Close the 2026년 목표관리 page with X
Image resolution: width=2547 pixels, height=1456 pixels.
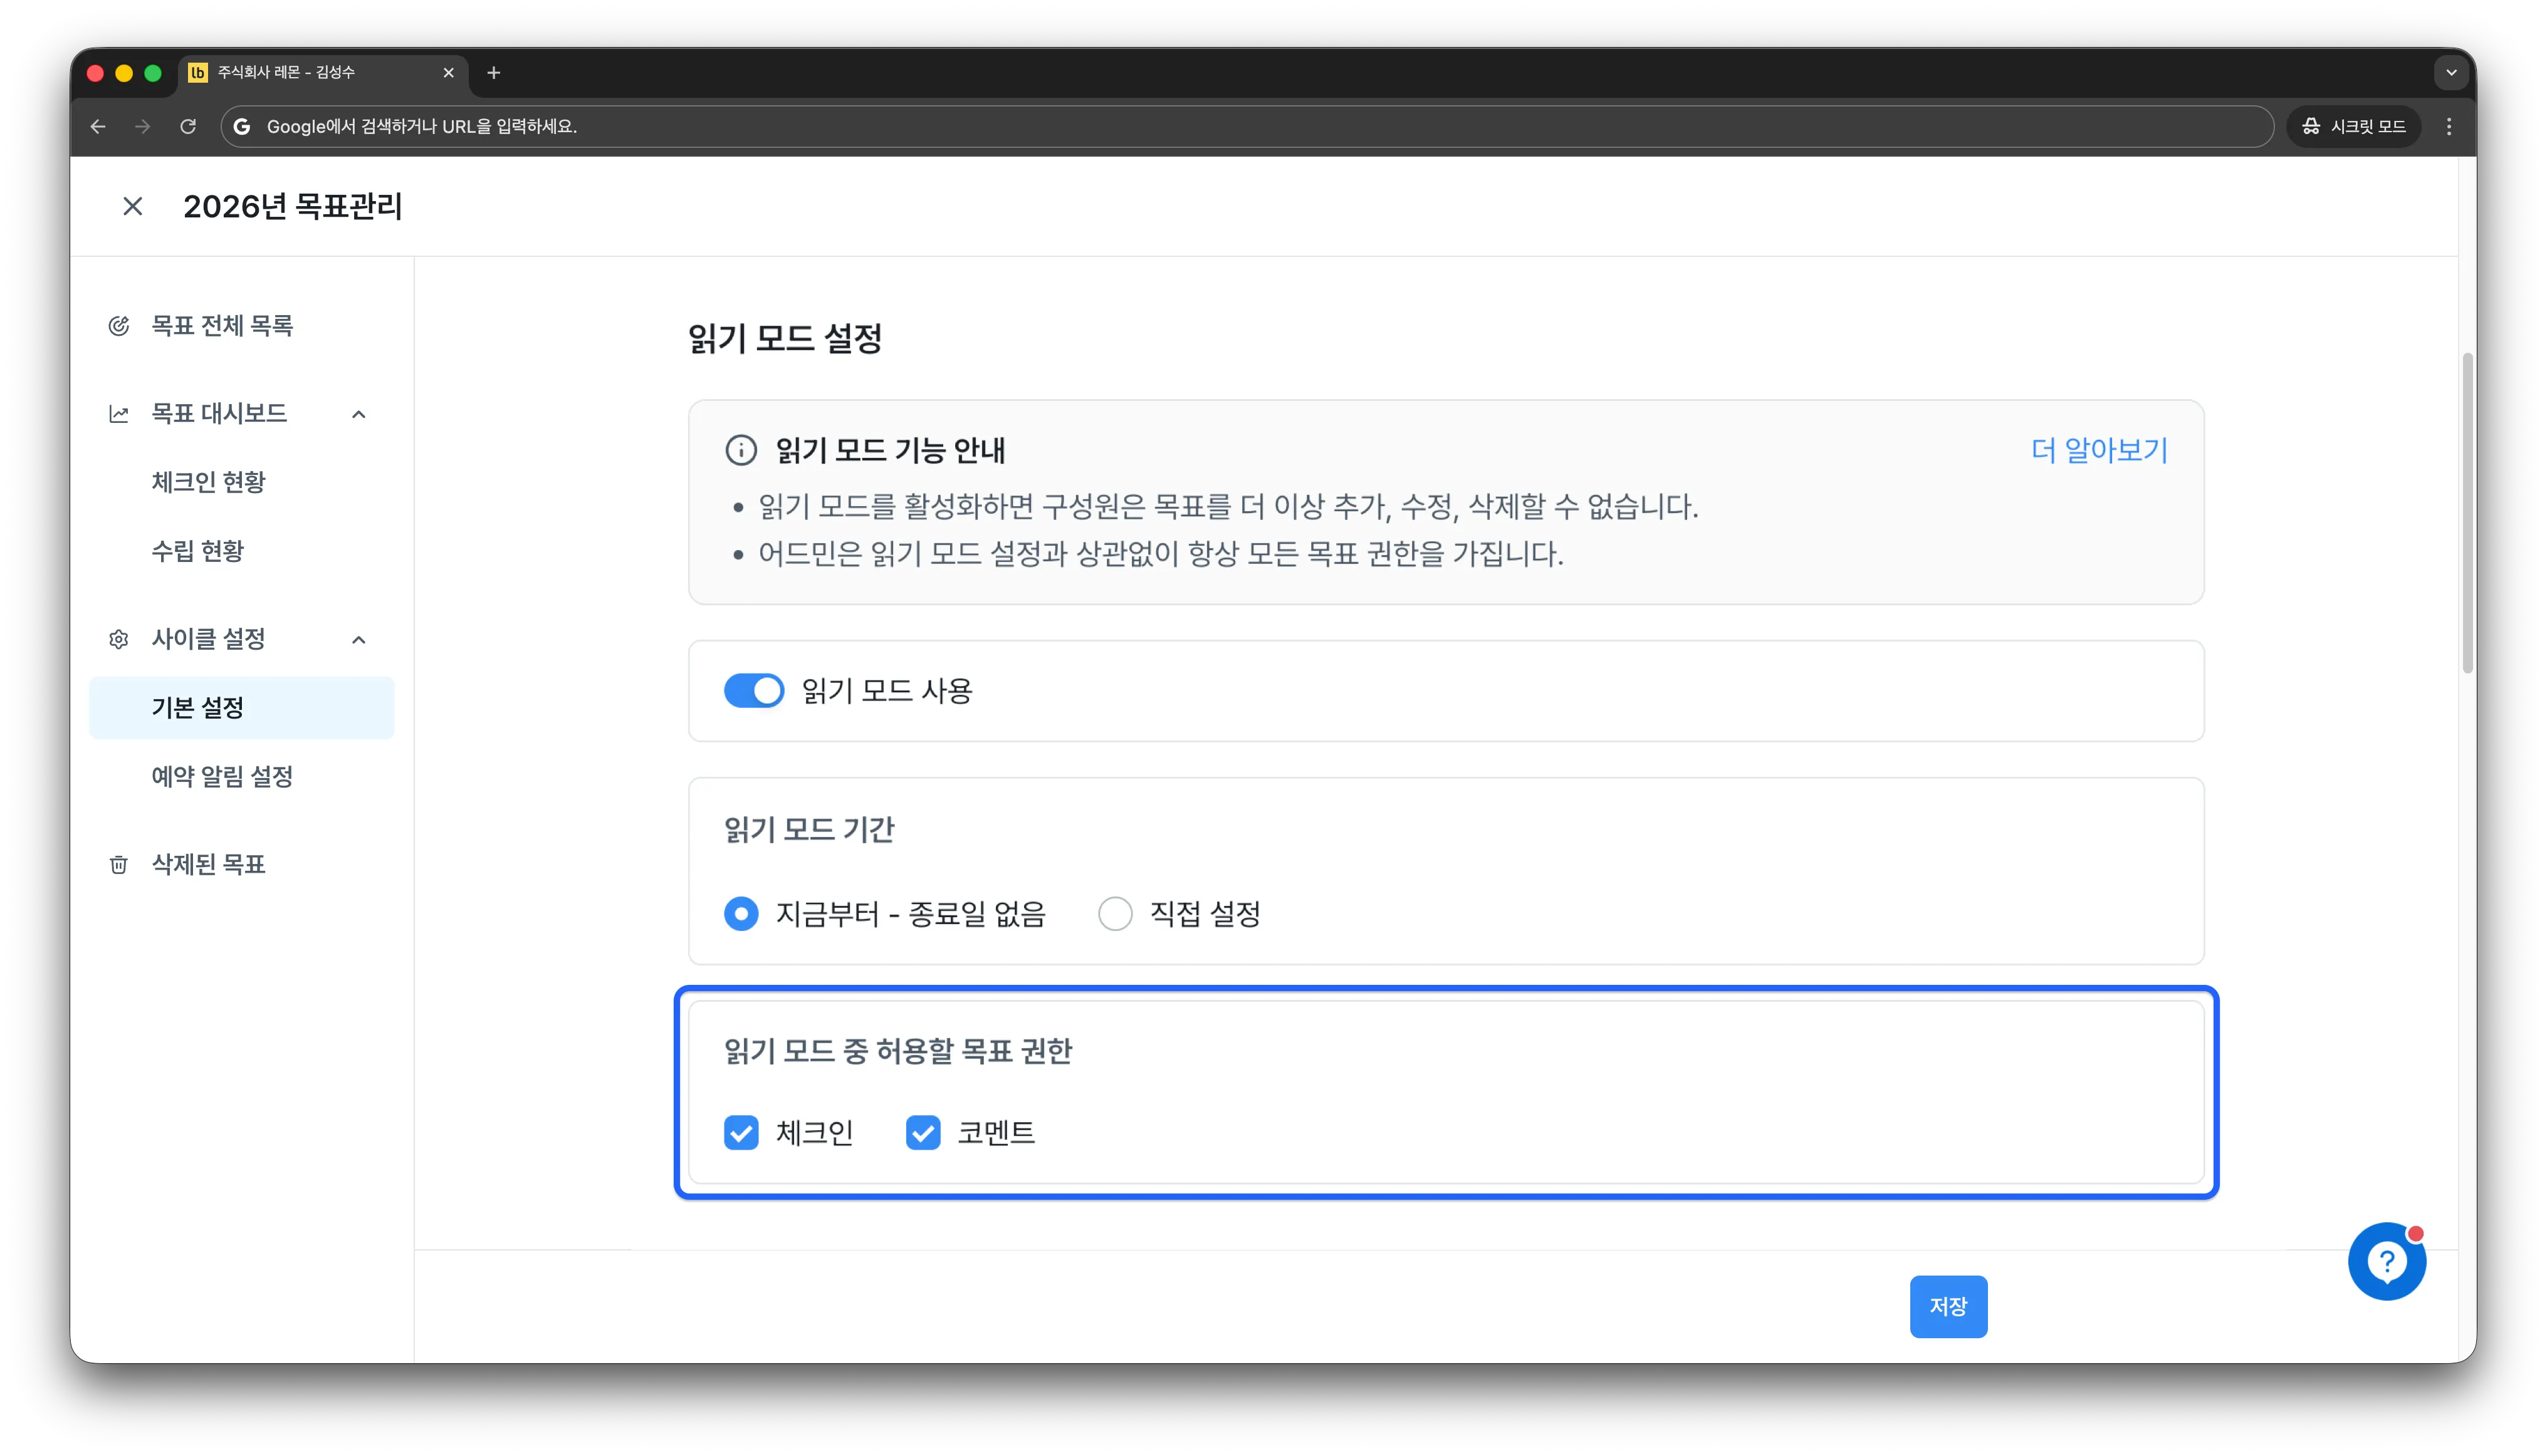tap(132, 206)
